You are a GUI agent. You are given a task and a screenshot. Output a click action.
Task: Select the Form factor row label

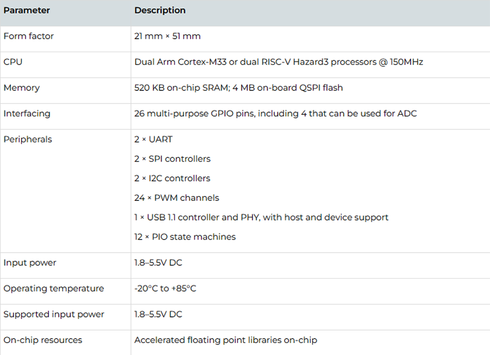tap(29, 36)
